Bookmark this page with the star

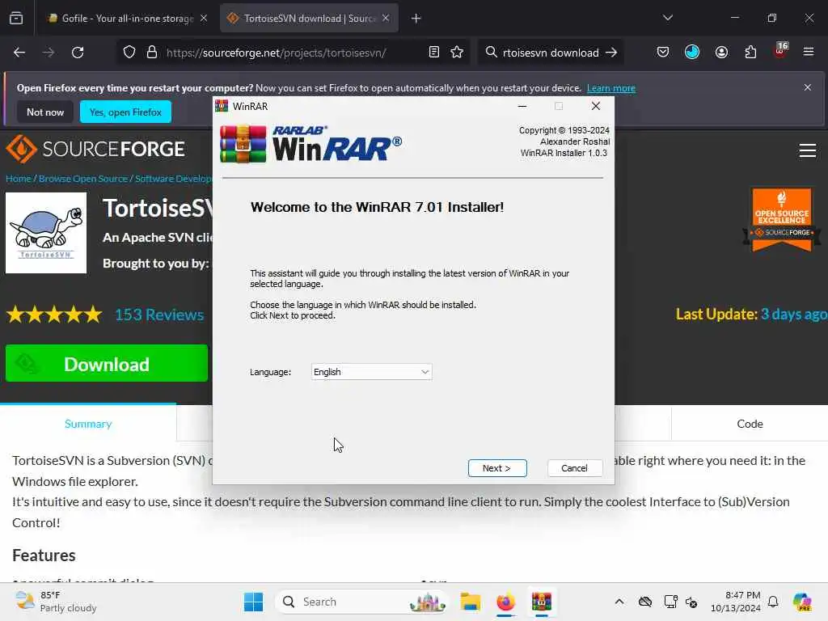457,53
